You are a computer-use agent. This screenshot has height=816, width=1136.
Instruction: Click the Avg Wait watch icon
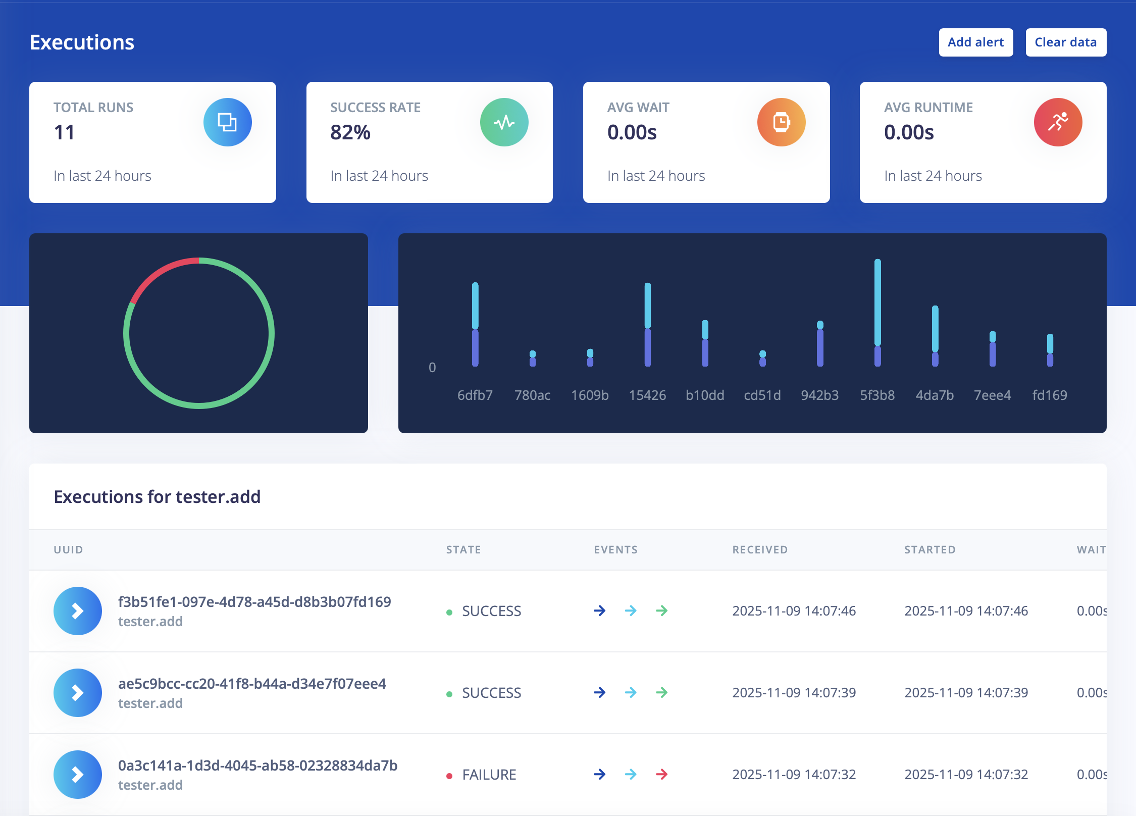point(781,122)
